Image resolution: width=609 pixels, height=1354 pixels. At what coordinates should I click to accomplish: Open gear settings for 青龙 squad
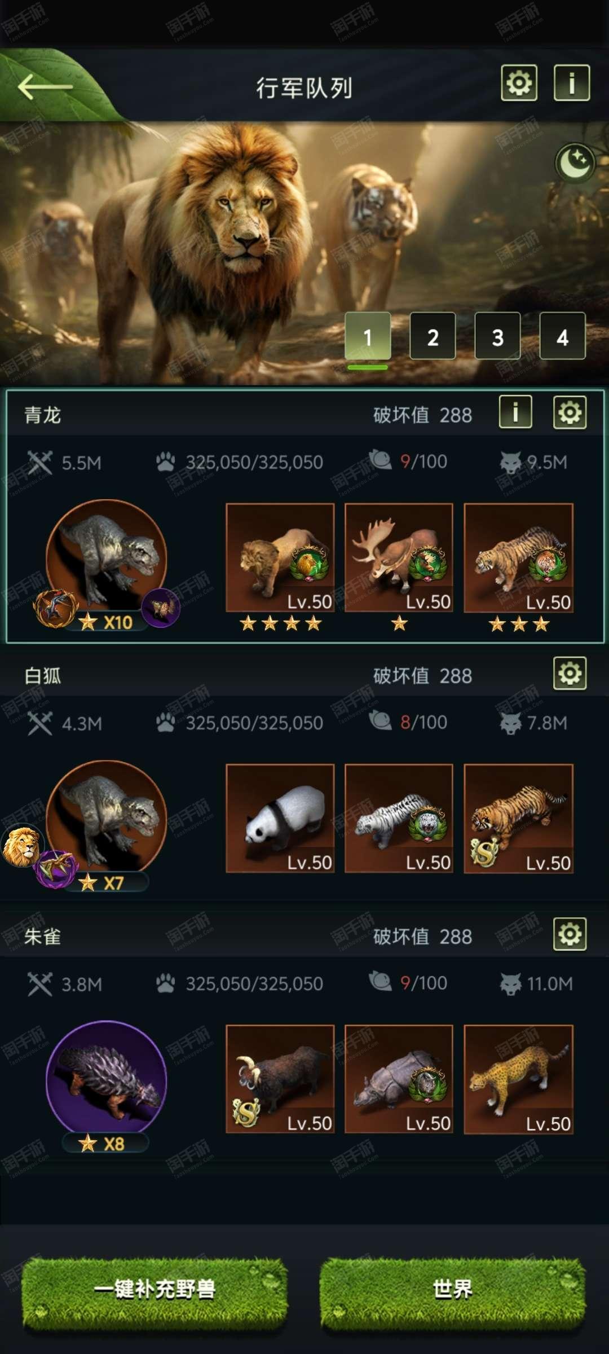[570, 412]
